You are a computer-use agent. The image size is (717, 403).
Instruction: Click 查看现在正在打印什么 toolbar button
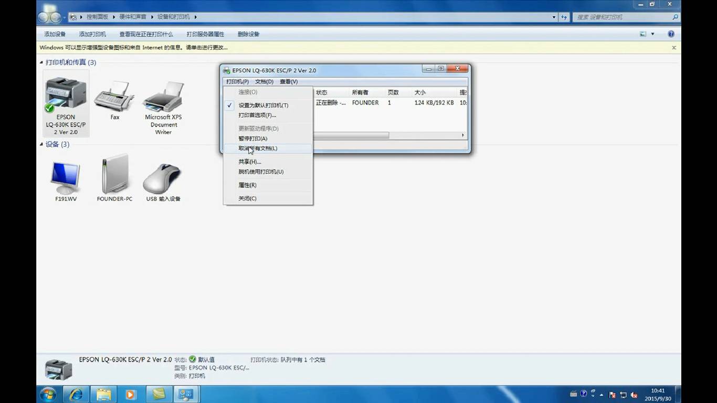point(146,34)
